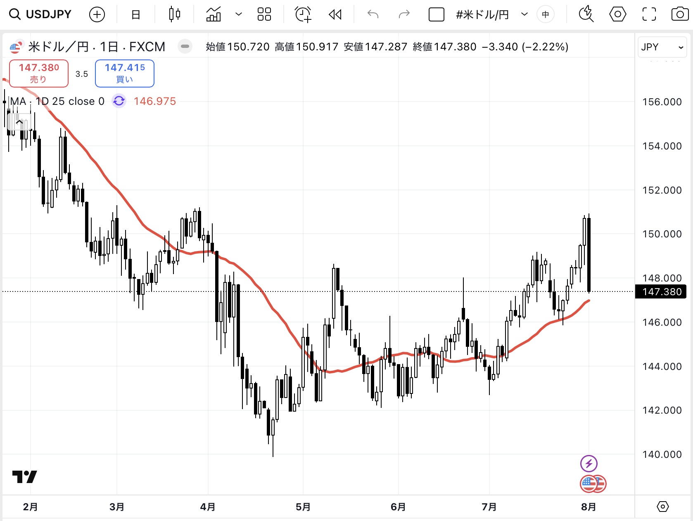Enter fullscreen mode
The width and height of the screenshot is (693, 521).
pos(649,14)
